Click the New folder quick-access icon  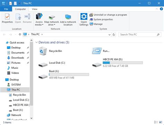point(15,3)
